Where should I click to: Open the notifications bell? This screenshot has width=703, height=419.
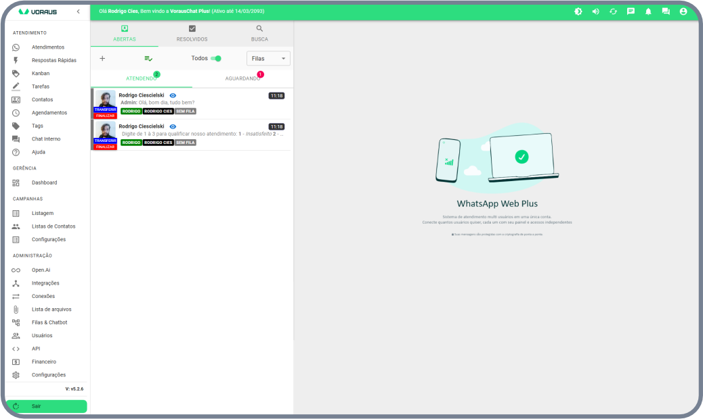click(x=648, y=11)
